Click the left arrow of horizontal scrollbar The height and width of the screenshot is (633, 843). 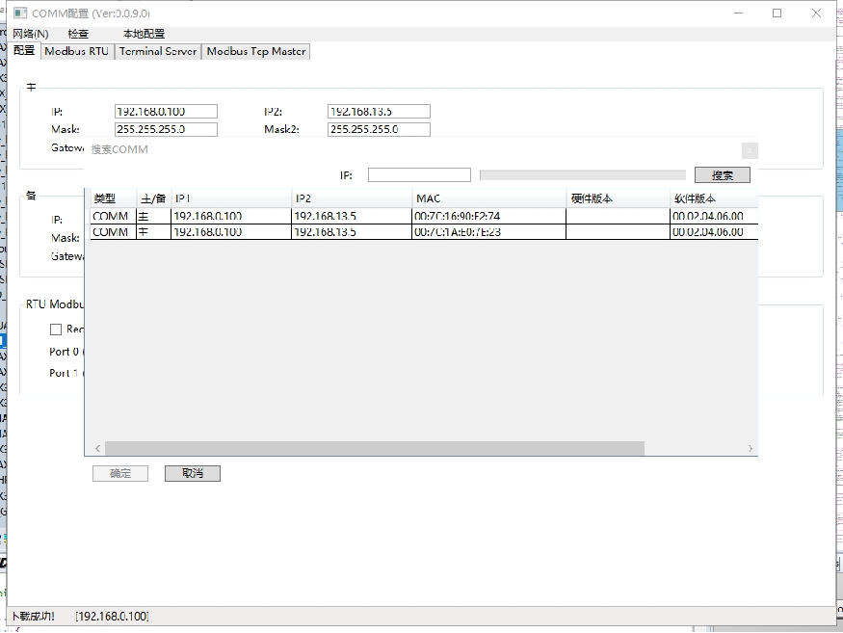pyautogui.click(x=97, y=449)
